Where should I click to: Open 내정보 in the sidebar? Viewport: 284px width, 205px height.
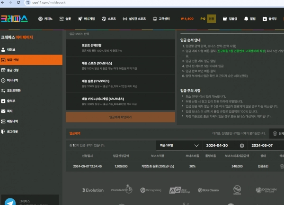[31, 49]
